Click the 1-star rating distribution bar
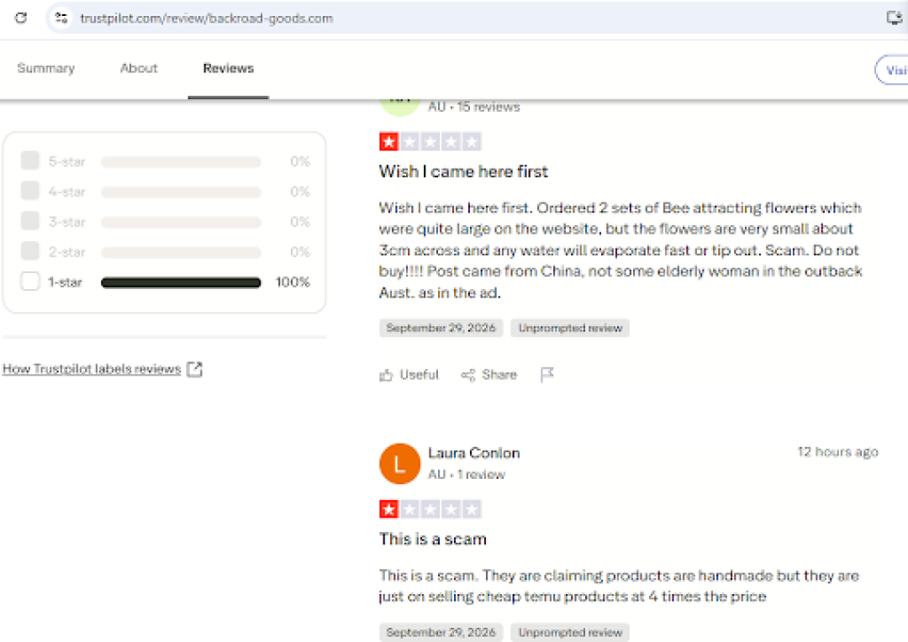Image resolution: width=908 pixels, height=642 pixels. pos(181,282)
